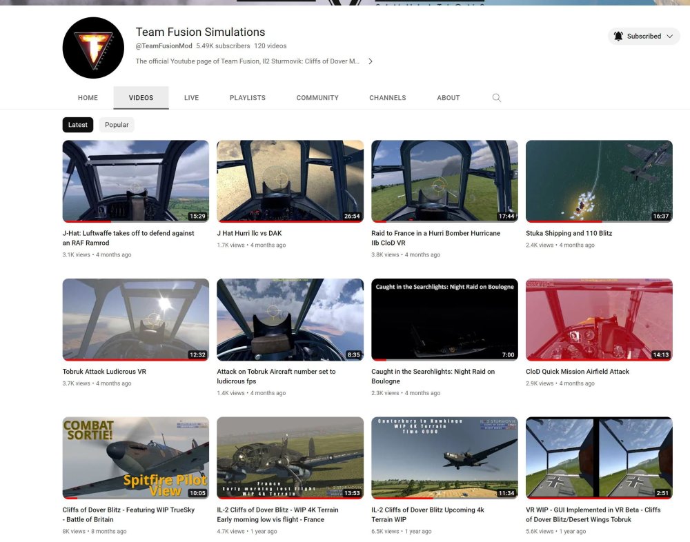Click the channel avatar of Team Fusion Simulations
This screenshot has width=690, height=542.
click(93, 48)
